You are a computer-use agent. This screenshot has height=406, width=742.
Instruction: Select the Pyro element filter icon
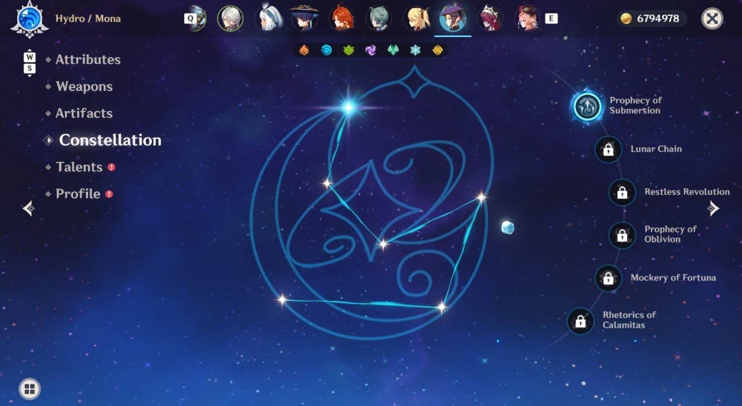(x=304, y=50)
